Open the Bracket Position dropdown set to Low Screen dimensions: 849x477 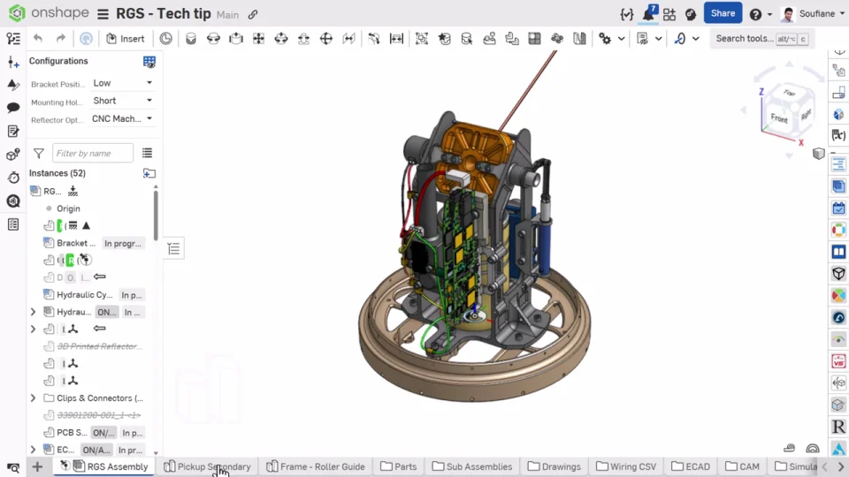coord(122,83)
